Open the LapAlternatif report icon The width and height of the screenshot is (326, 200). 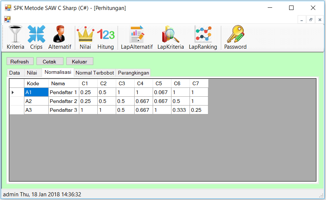(137, 34)
